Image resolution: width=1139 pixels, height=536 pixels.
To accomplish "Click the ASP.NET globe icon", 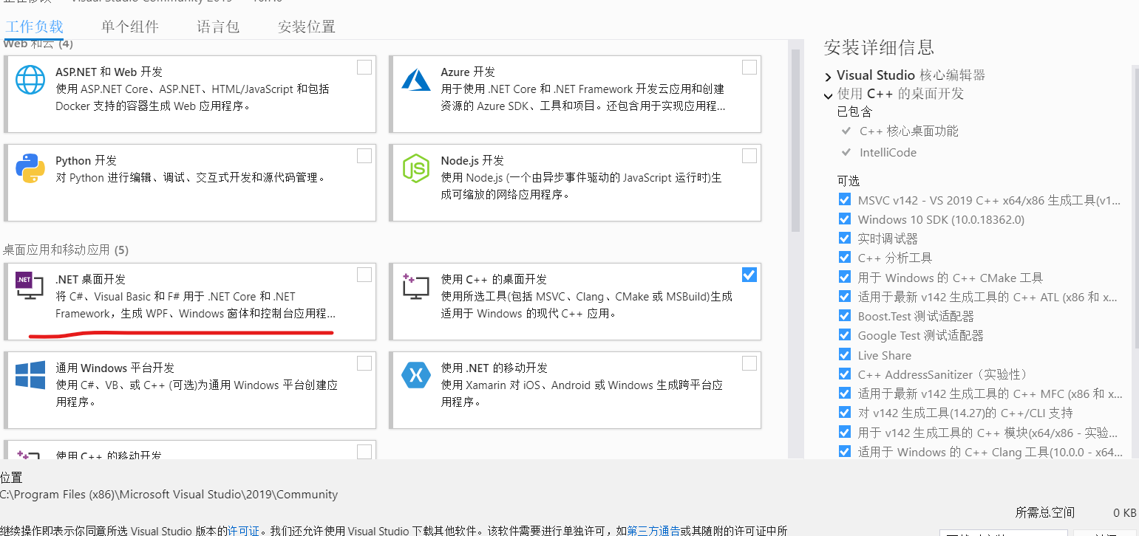I will [x=30, y=80].
